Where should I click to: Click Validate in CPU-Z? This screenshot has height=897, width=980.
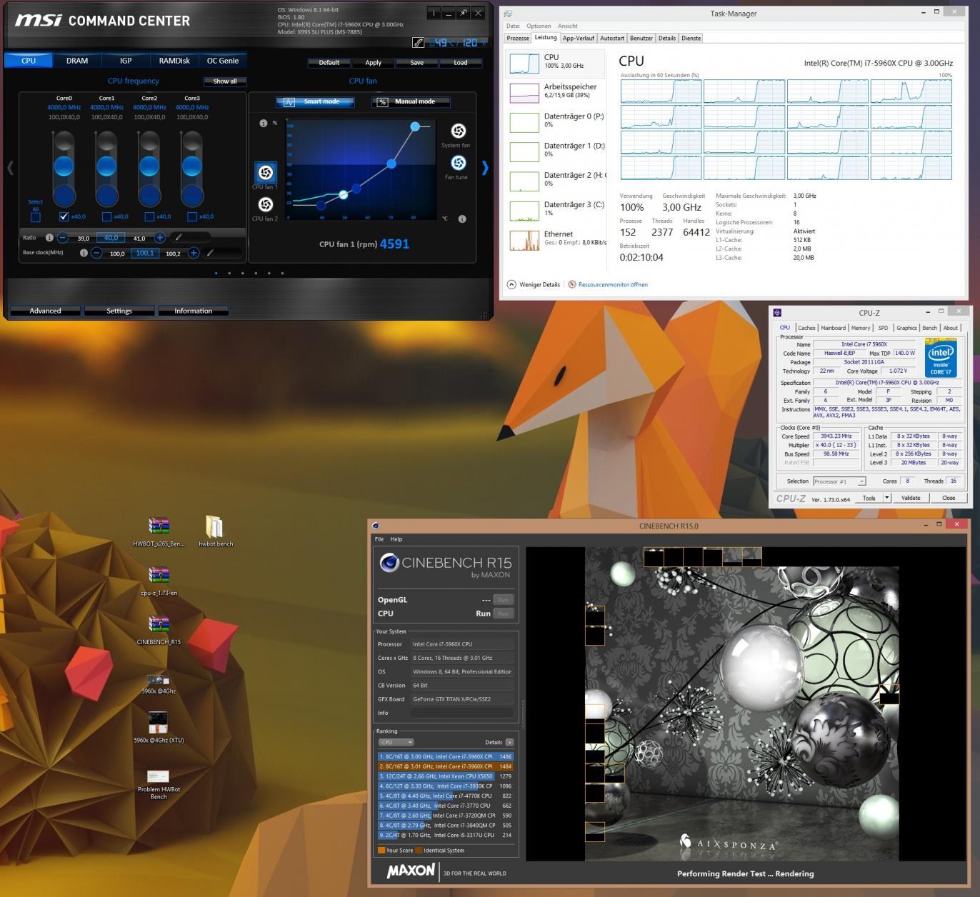point(911,498)
